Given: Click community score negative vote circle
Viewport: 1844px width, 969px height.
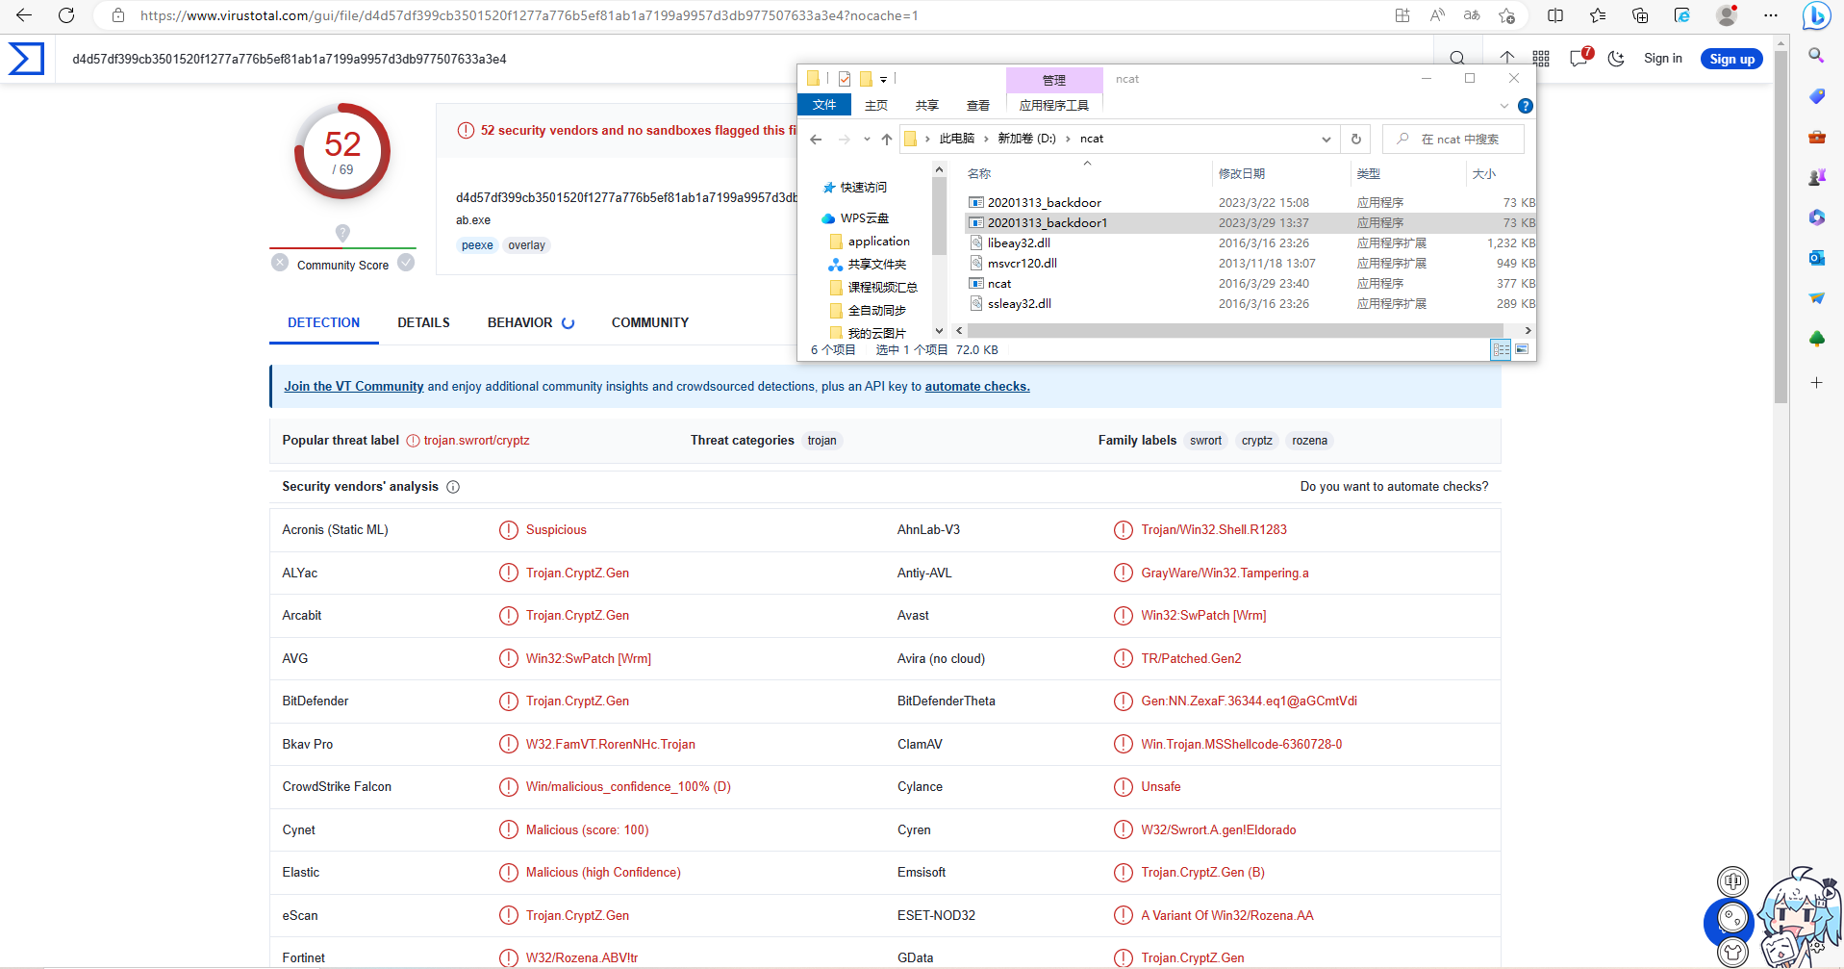Looking at the screenshot, I should (280, 263).
